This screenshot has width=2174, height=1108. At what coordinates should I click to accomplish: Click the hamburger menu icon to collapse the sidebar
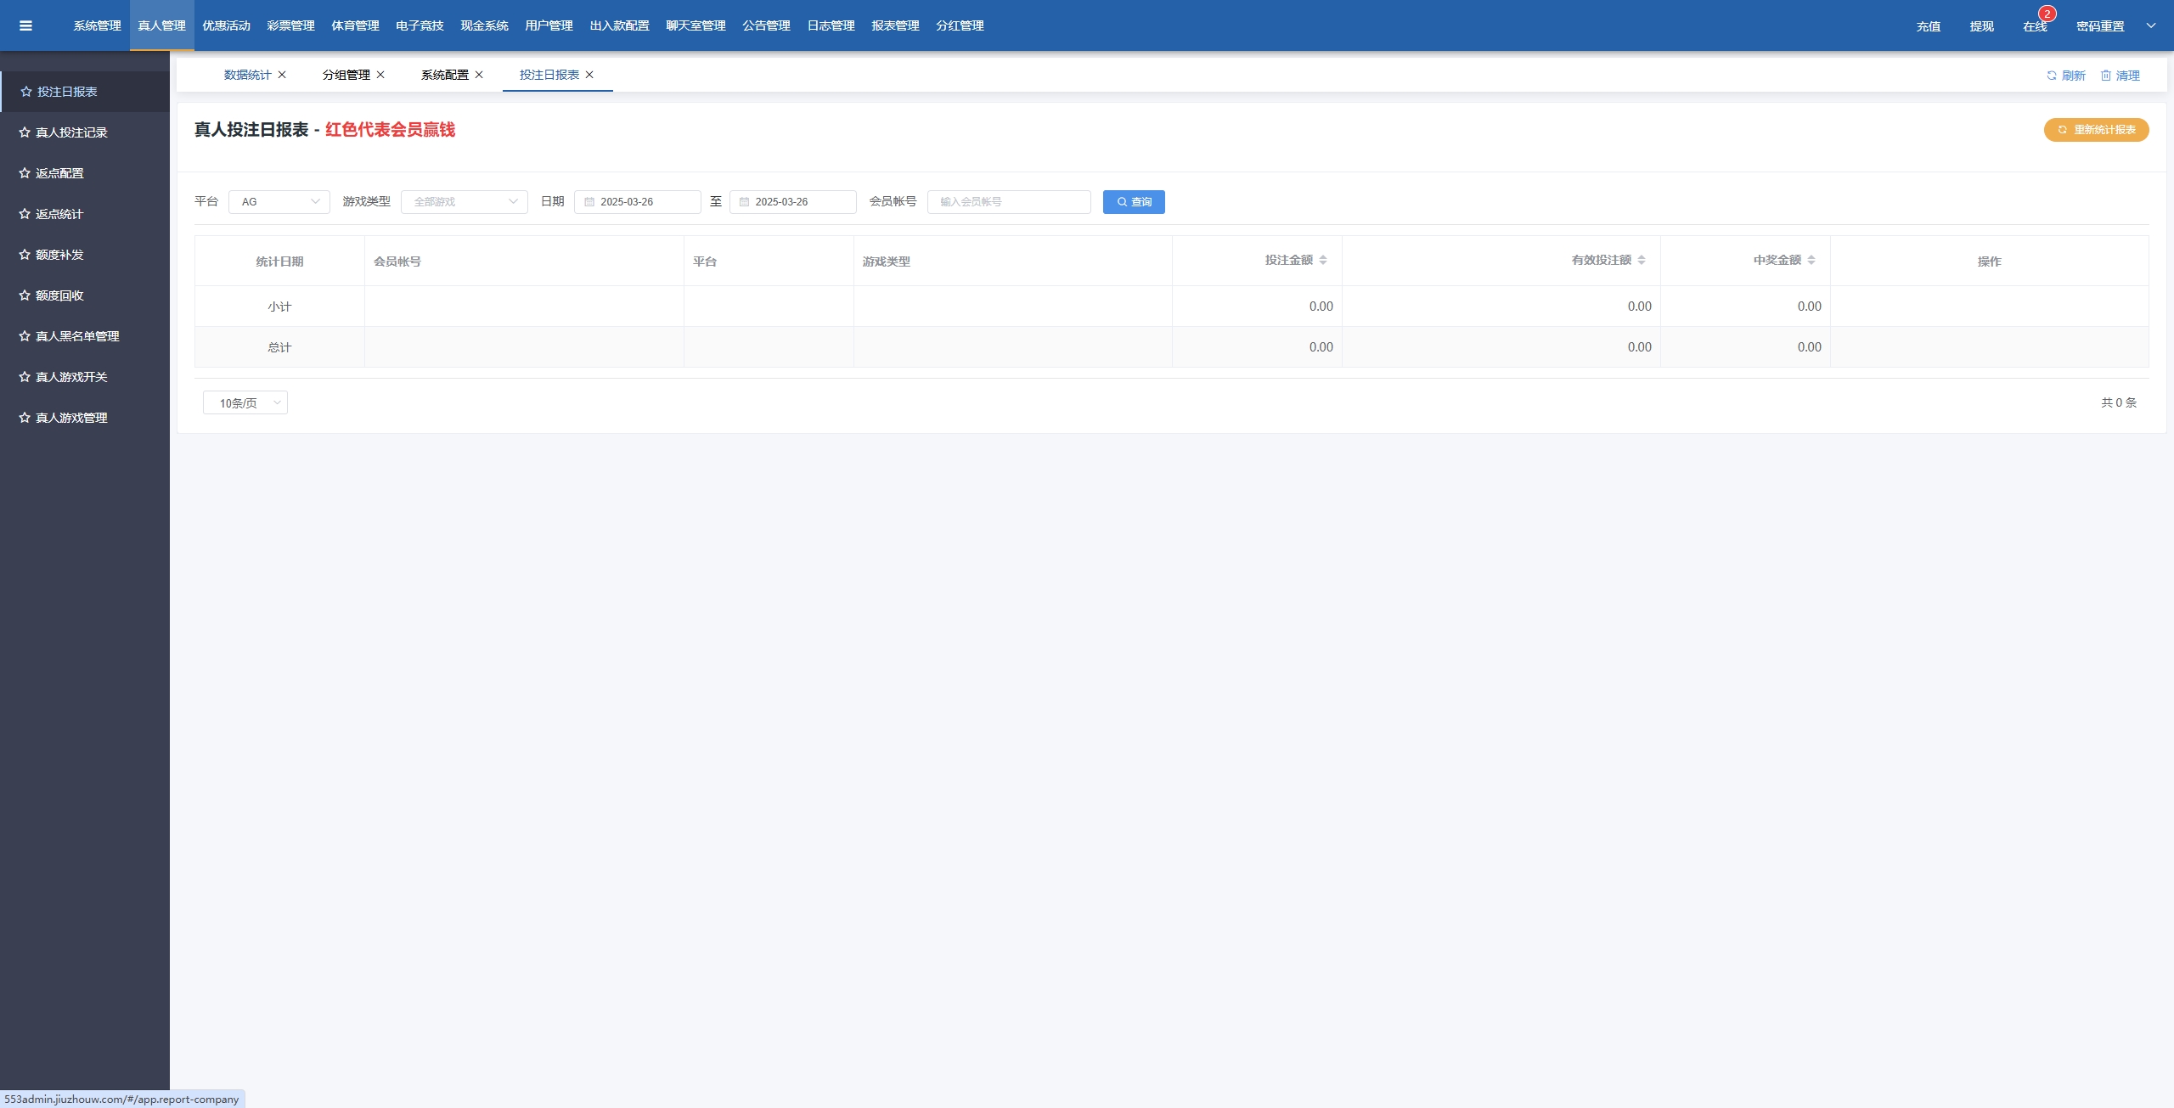tap(25, 25)
